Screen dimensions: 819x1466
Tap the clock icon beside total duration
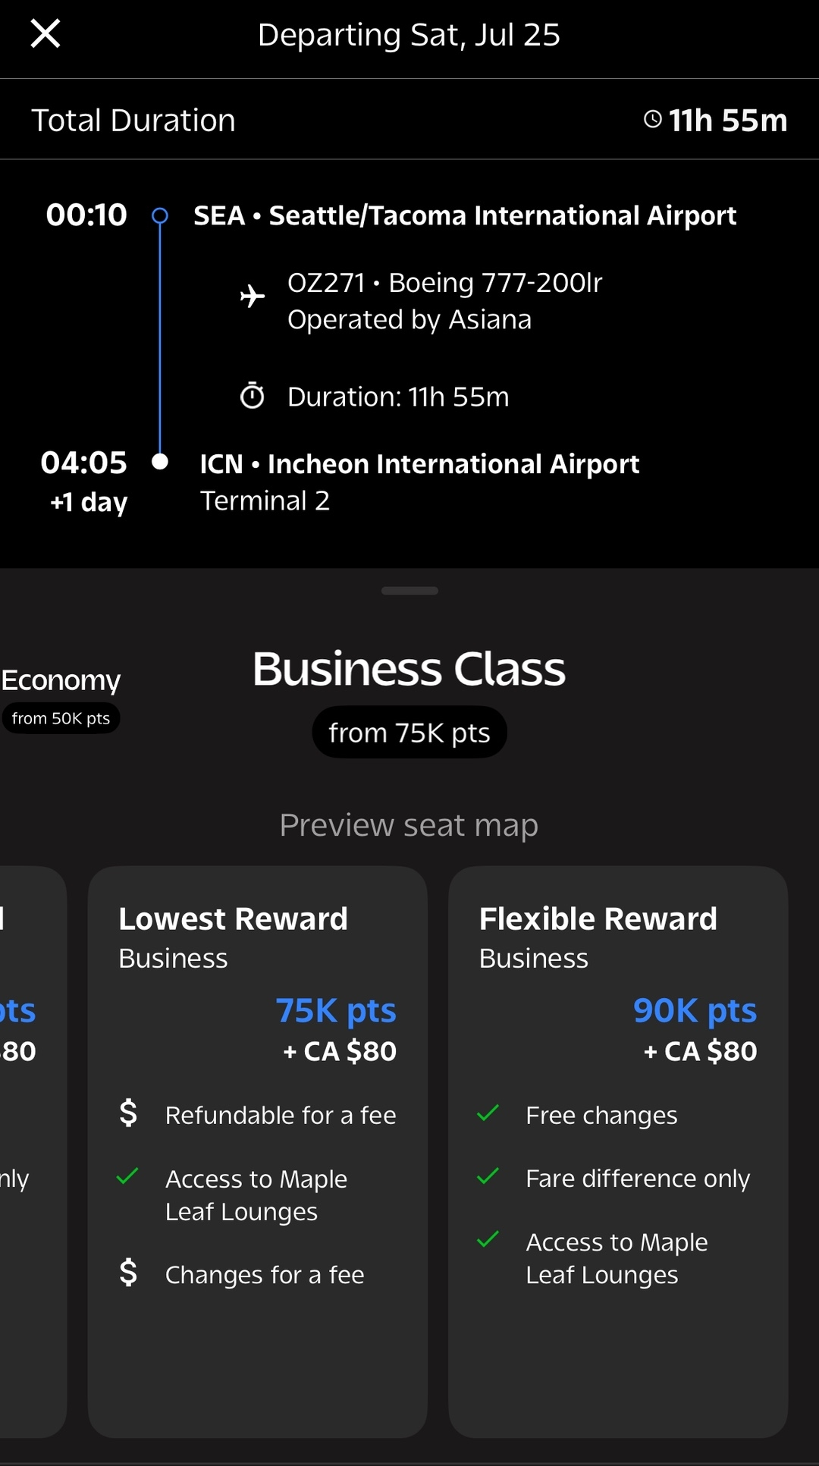point(652,119)
